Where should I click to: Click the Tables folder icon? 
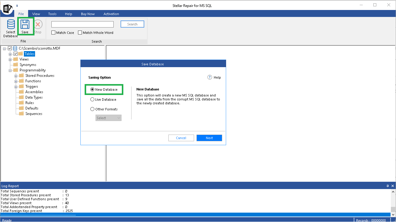point(21,54)
